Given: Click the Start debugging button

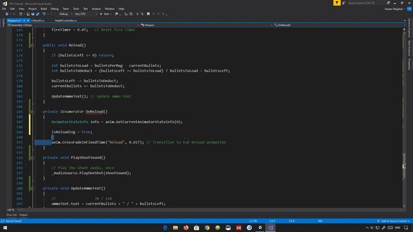Looking at the screenshot, I should tap(105, 14).
